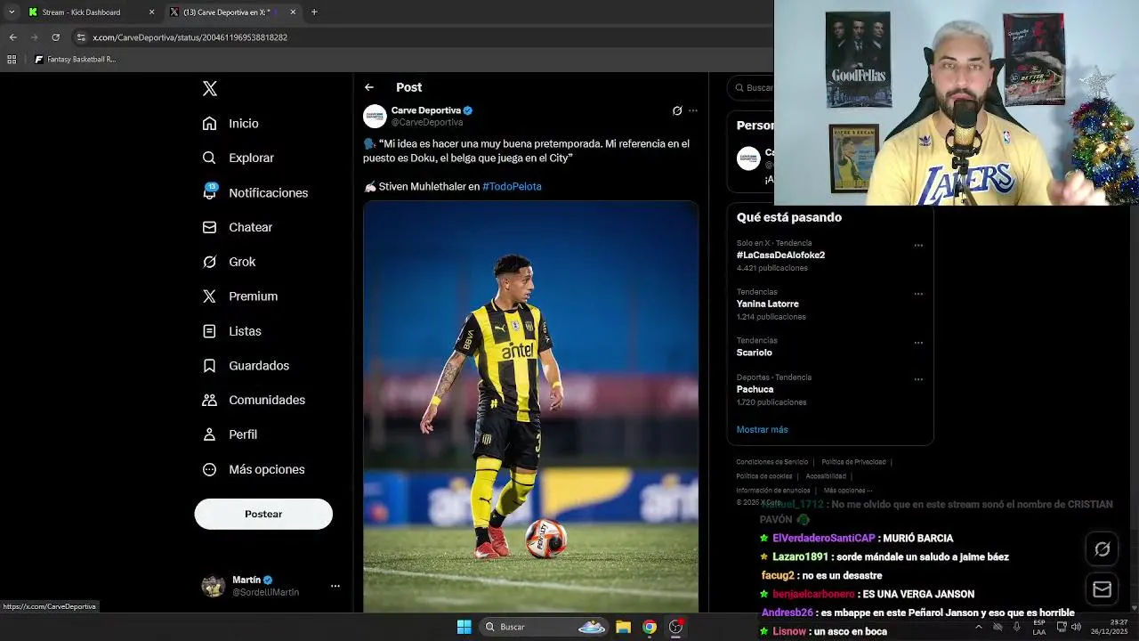Close the Carve Deportiva tab
The height and width of the screenshot is (641, 1139).
click(x=293, y=12)
